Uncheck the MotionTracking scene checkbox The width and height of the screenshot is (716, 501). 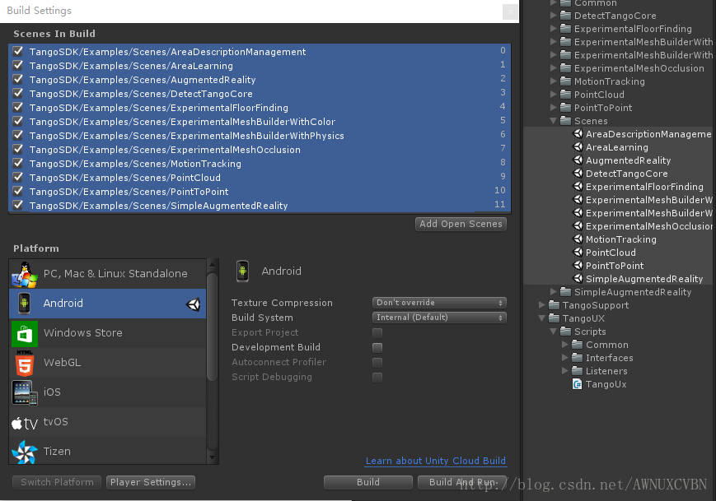pyautogui.click(x=18, y=163)
